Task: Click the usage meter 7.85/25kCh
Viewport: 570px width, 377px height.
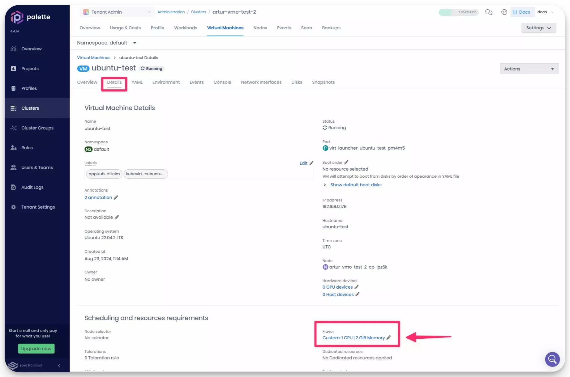Action: [x=458, y=12]
